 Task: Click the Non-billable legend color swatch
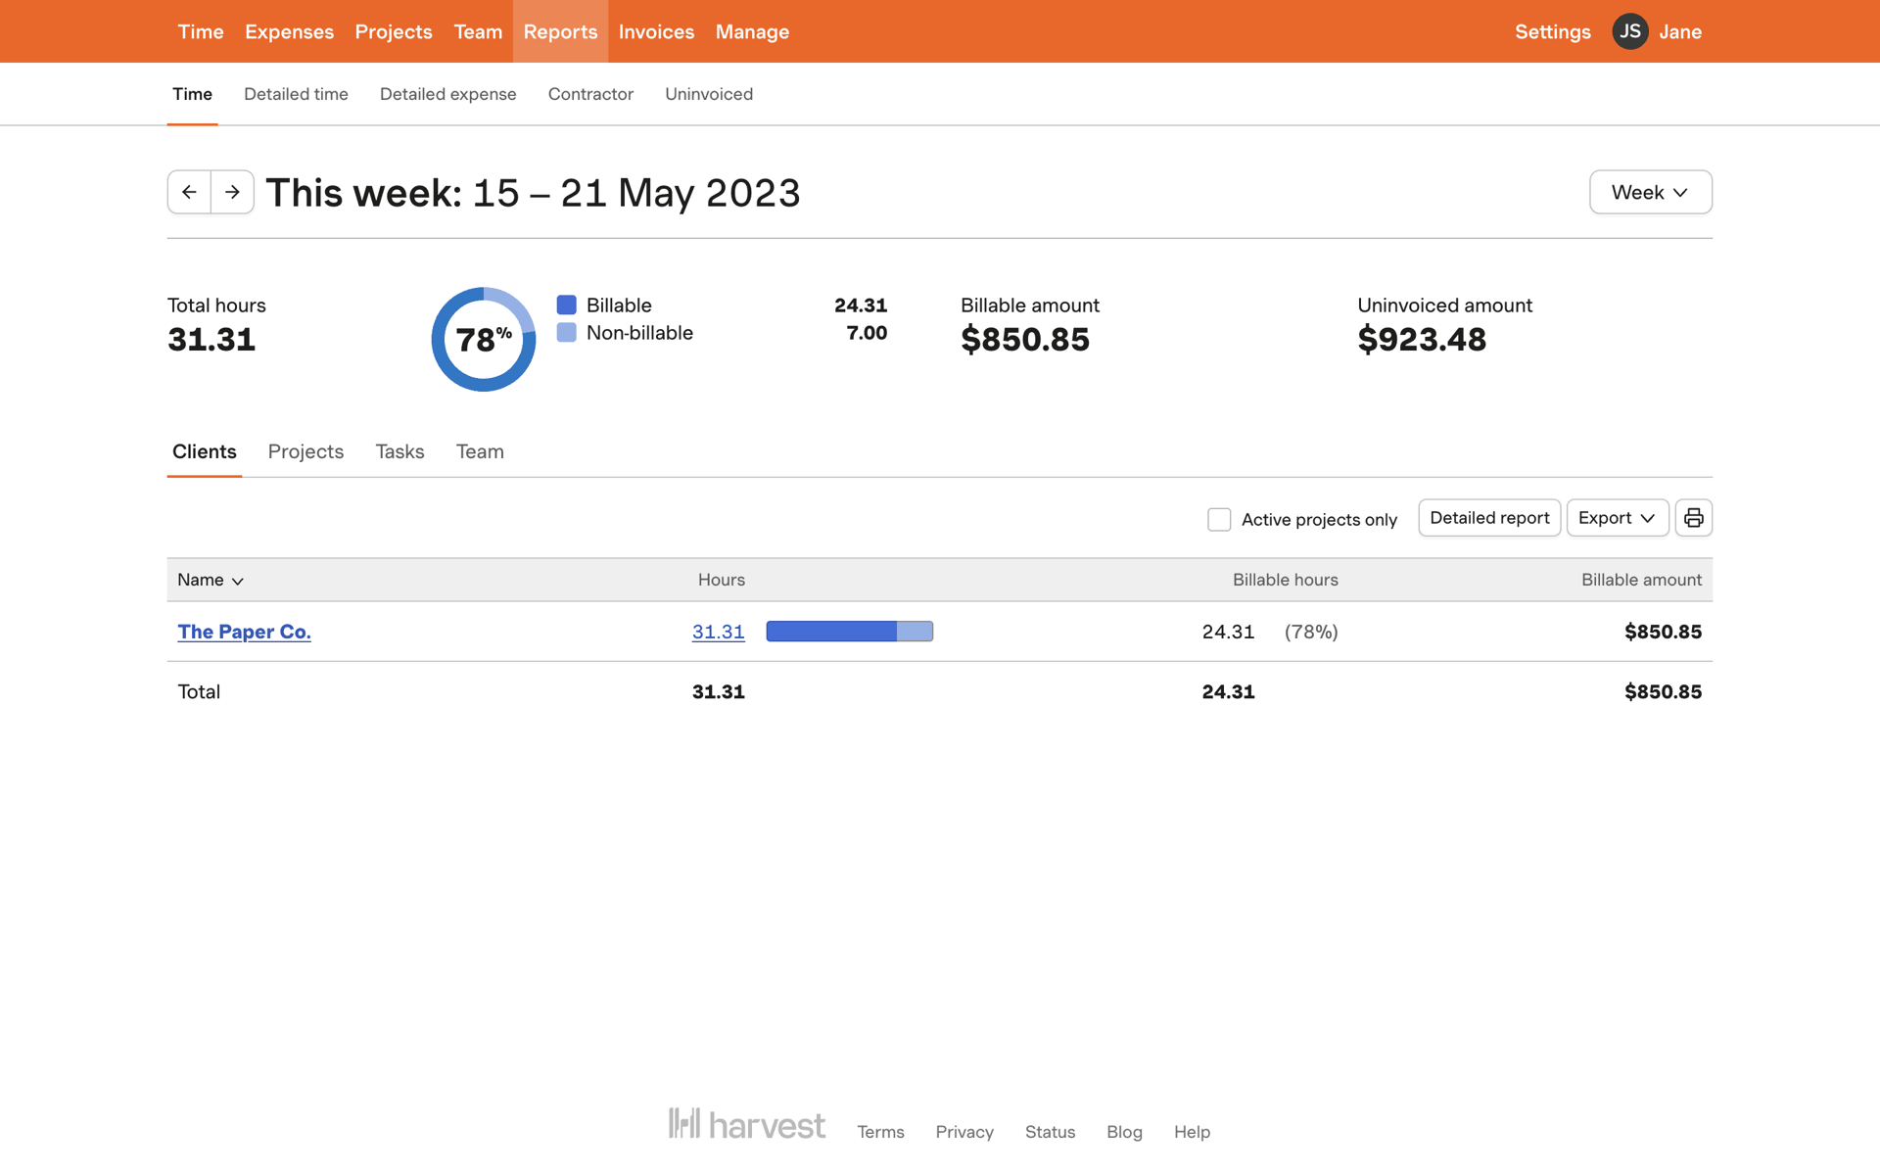point(566,332)
